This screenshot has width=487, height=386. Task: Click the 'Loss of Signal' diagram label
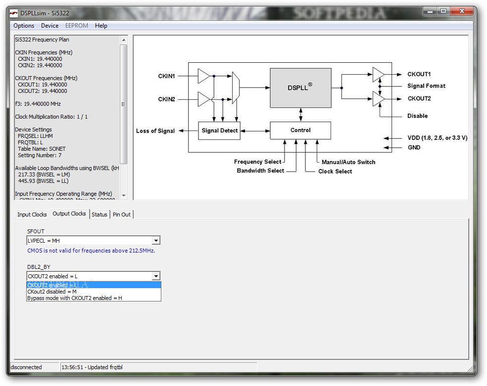[x=155, y=131]
